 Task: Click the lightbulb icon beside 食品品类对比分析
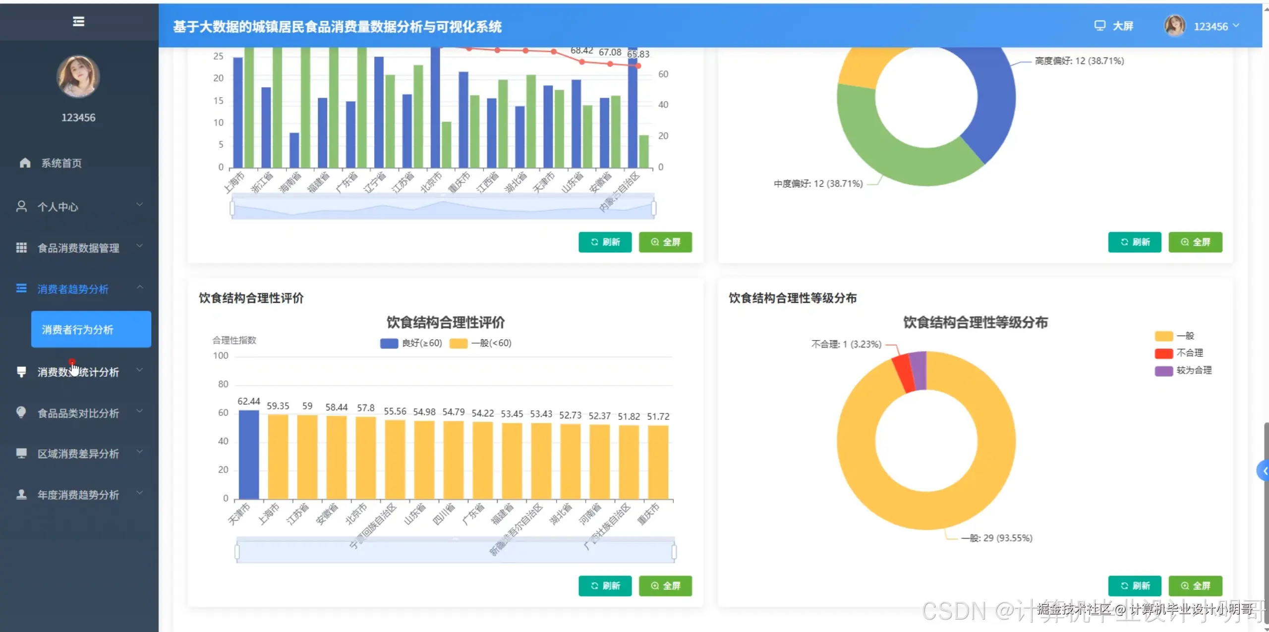21,412
